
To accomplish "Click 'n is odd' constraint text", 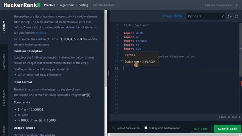I will click(23, 115).
